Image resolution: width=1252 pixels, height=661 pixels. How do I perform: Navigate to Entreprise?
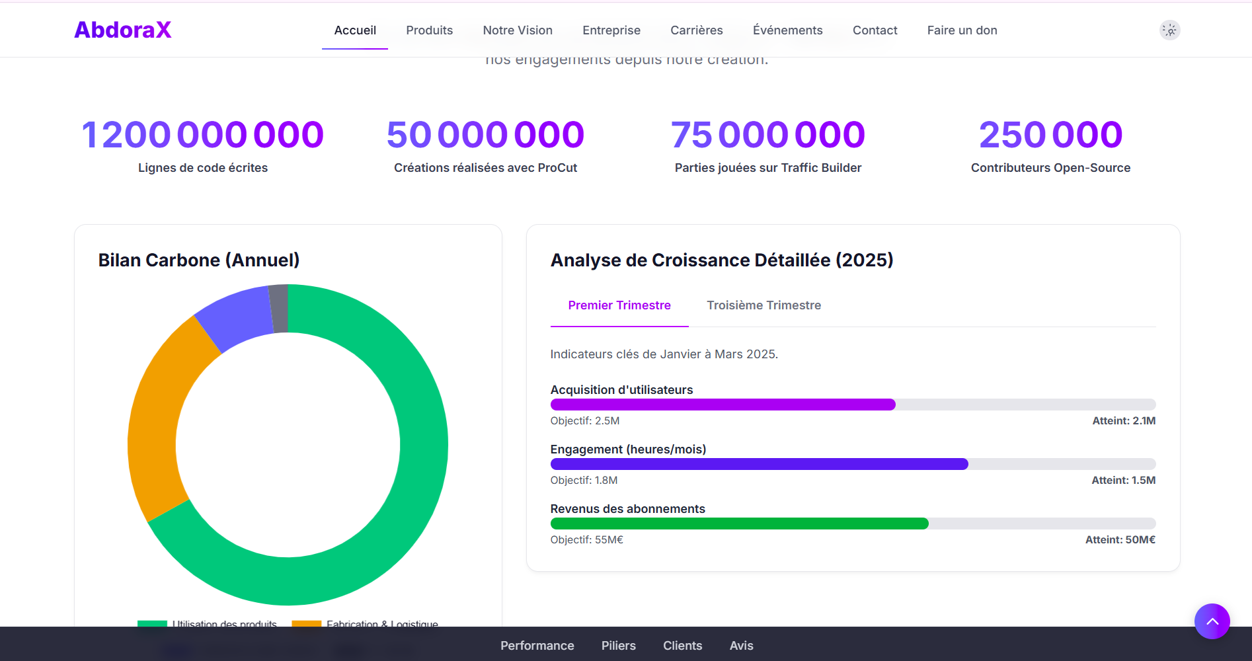click(x=611, y=30)
